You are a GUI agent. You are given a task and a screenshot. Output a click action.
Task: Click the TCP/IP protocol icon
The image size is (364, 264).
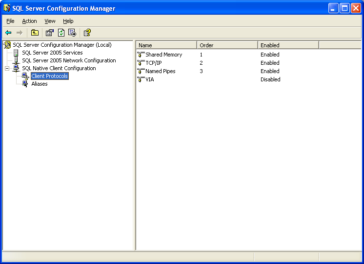(x=141, y=63)
